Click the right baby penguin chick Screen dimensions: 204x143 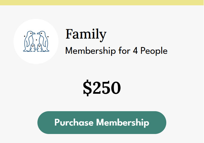(39, 48)
